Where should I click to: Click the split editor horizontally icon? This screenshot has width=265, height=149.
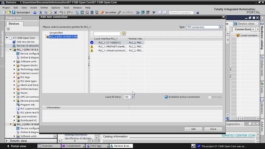[159, 12]
